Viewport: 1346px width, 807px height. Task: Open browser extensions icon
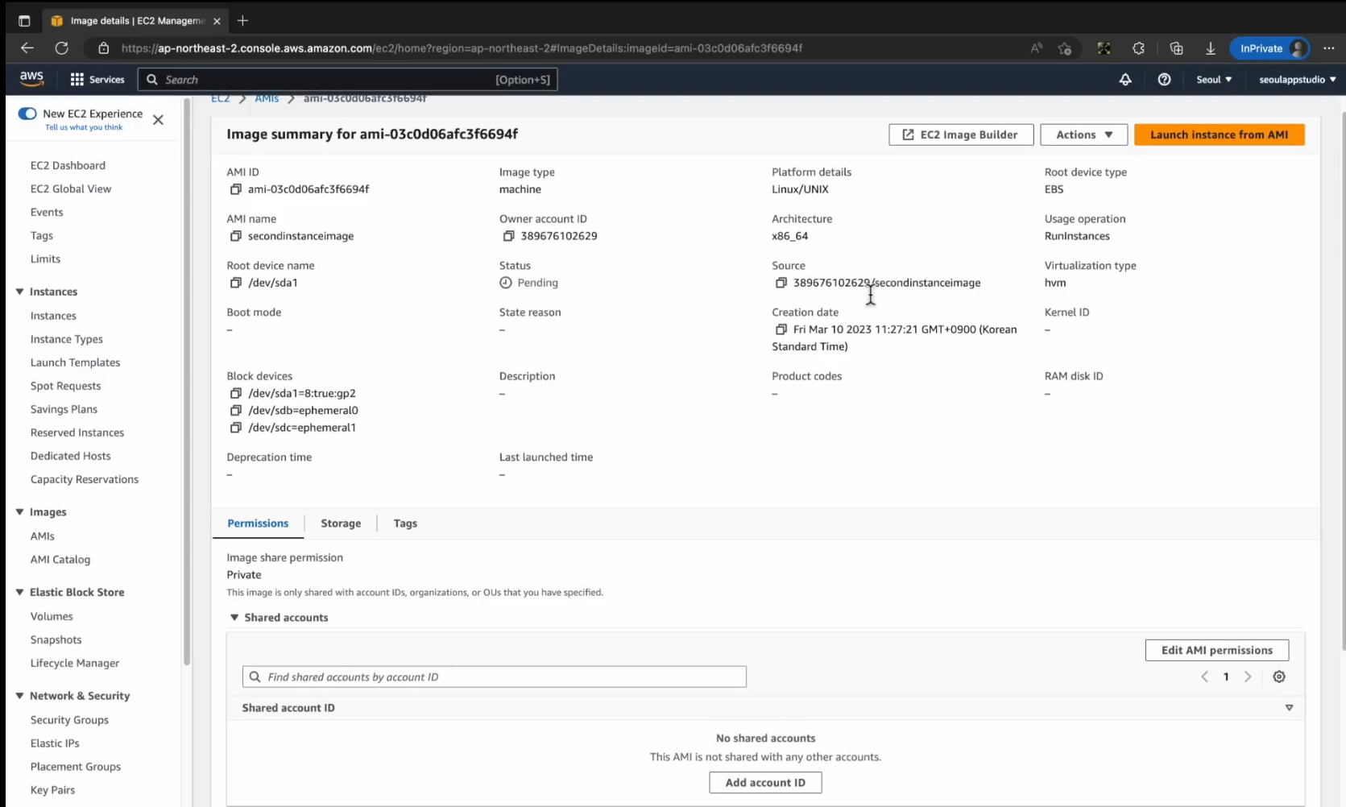(1138, 48)
